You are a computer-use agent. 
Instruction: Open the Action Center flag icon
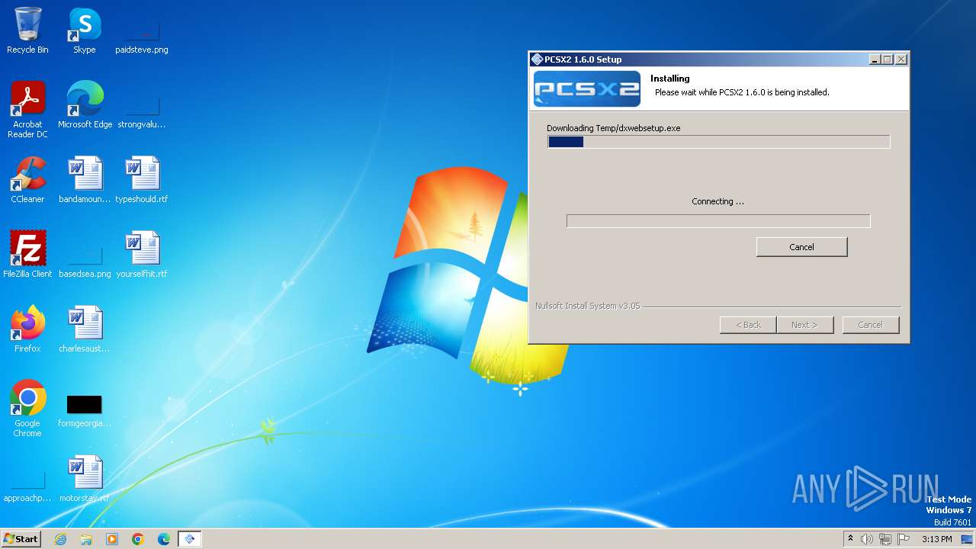pos(904,539)
